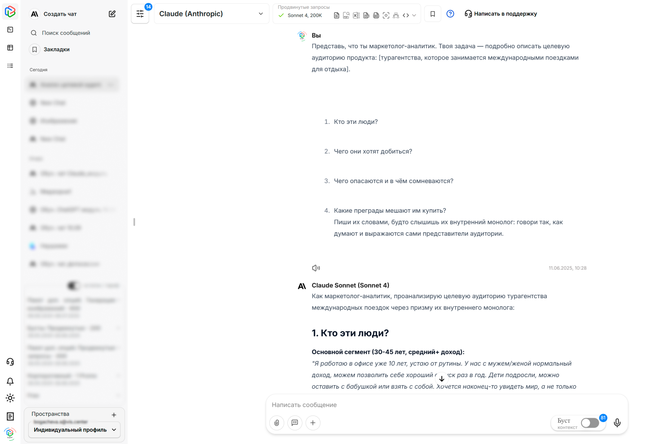Click list item Чего опасаются и в чём сомневаются?
Image resolution: width=648 pixels, height=444 pixels.
394,181
